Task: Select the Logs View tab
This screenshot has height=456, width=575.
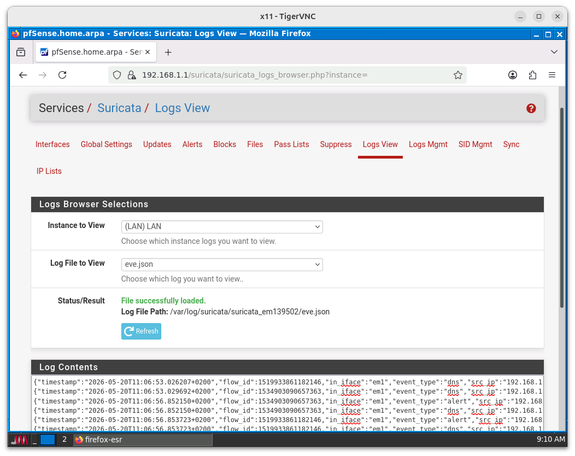Action: point(380,144)
